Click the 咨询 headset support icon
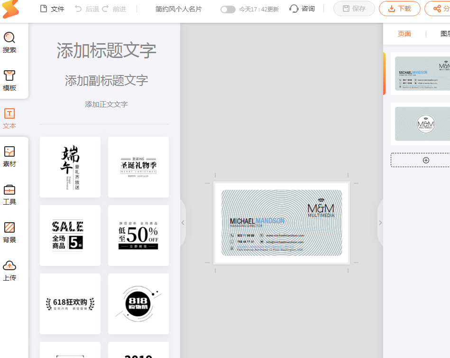This screenshot has height=358, width=450. click(294, 9)
